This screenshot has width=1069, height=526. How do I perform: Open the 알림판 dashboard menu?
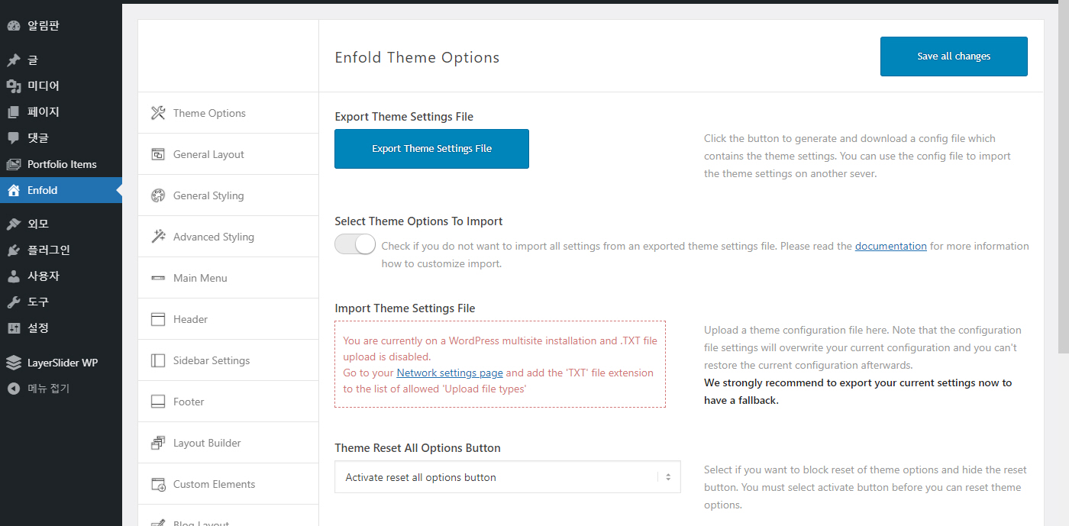[x=61, y=26]
